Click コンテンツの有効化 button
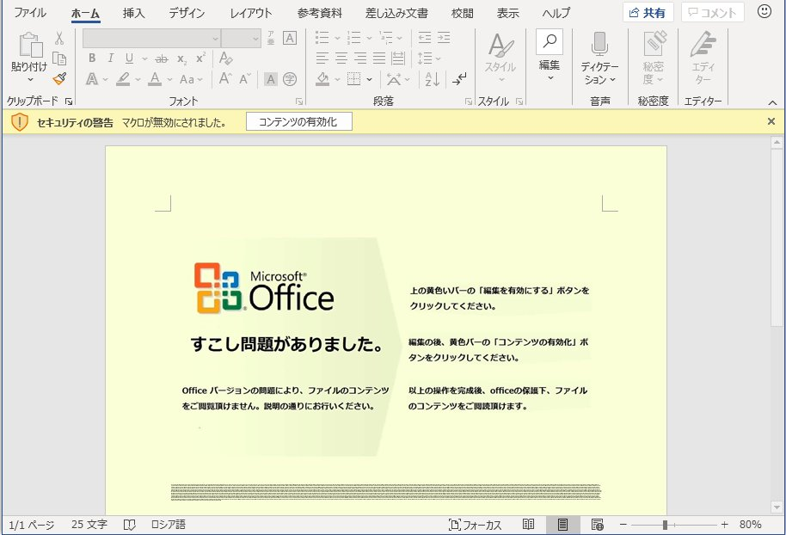The width and height of the screenshot is (786, 535). pyautogui.click(x=298, y=122)
